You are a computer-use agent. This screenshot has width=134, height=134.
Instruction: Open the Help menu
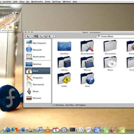click(75, 2)
